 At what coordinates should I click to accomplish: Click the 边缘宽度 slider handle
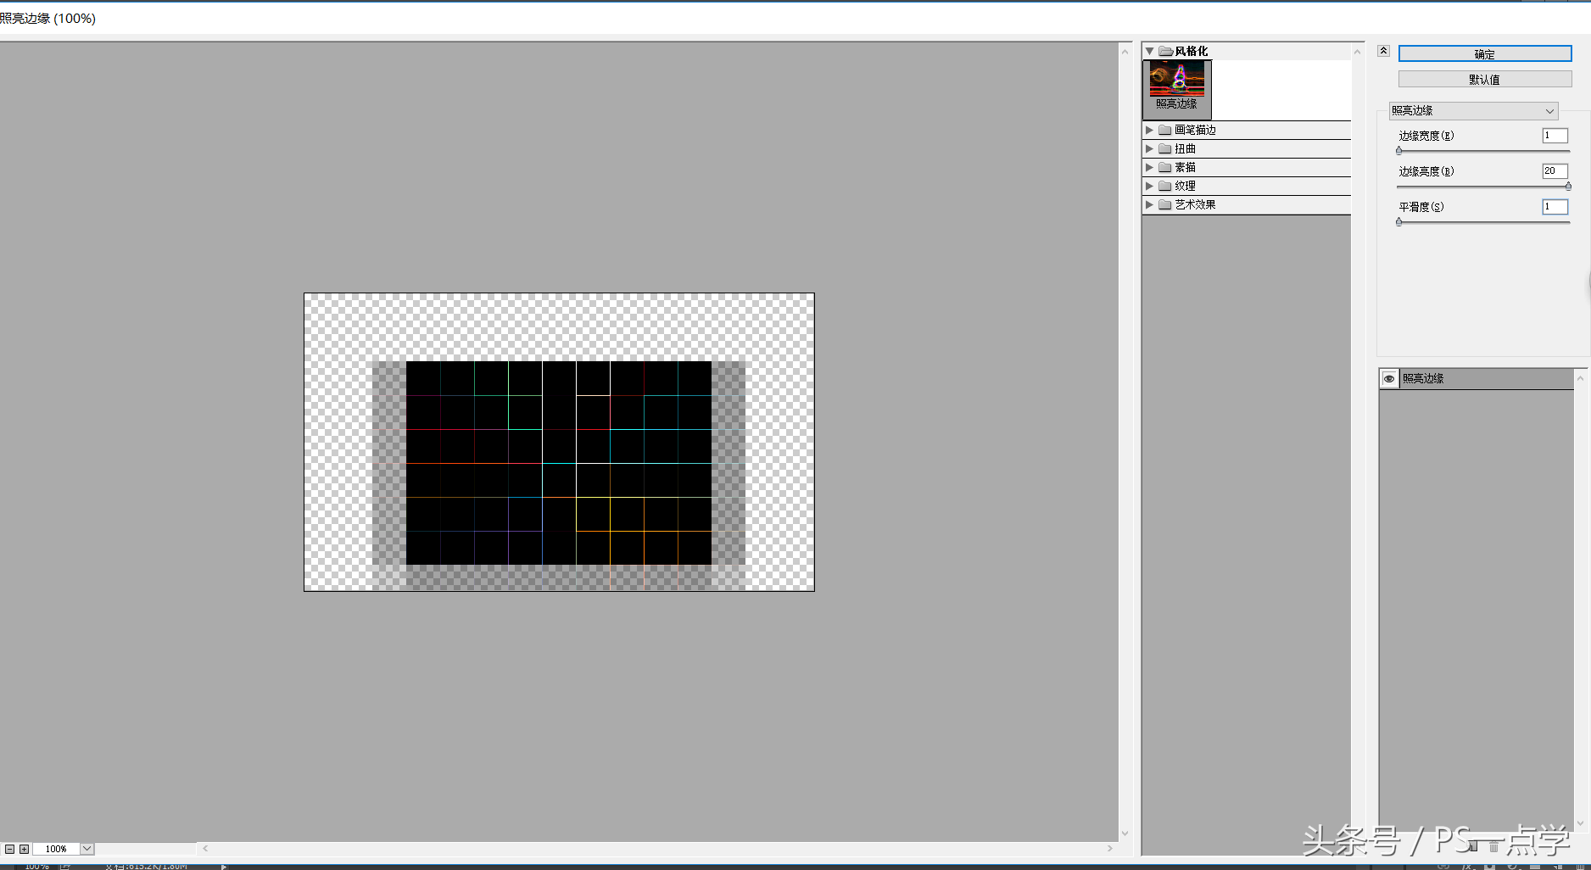pos(1399,150)
